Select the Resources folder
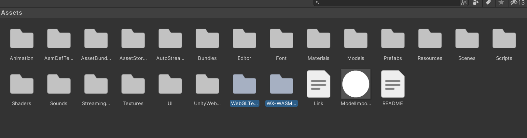The image size is (527, 138). pyautogui.click(x=430, y=39)
